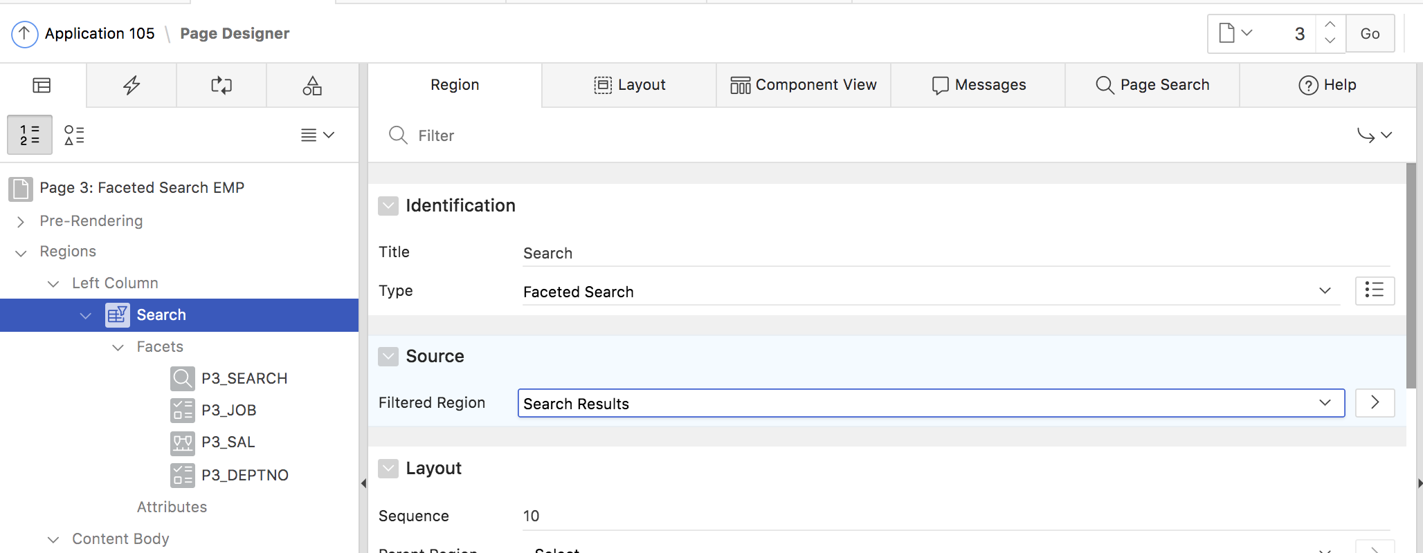Select the P3_SEARCH facet label
The width and height of the screenshot is (1423, 553).
point(244,378)
